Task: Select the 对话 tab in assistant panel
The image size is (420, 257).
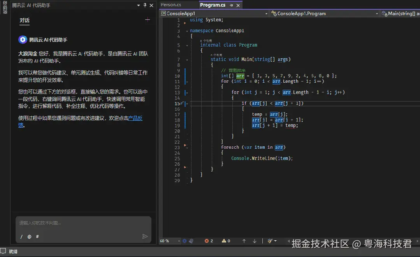Action: [25, 21]
